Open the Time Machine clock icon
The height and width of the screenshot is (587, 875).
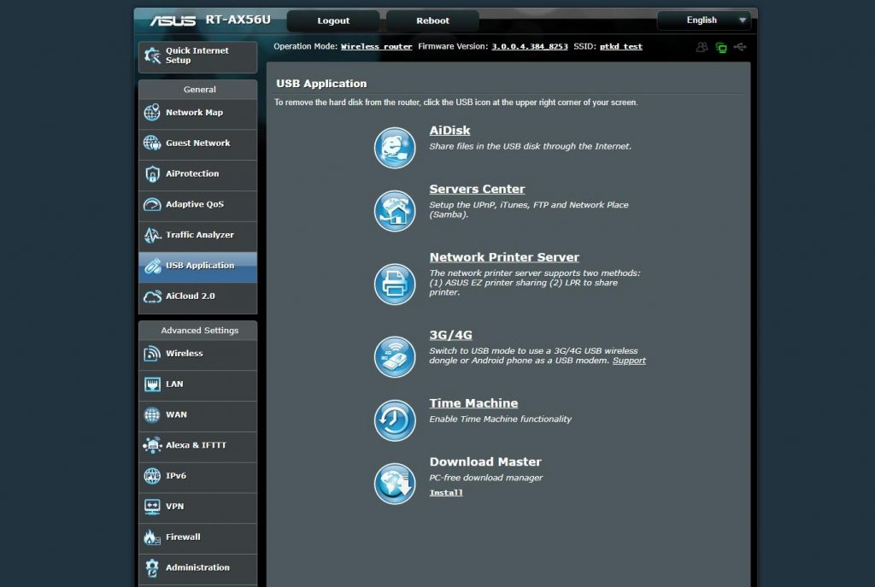pyautogui.click(x=395, y=420)
